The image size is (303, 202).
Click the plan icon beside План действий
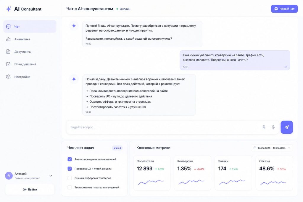coord(8,64)
